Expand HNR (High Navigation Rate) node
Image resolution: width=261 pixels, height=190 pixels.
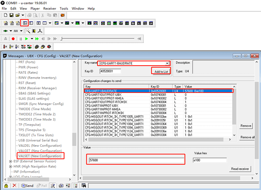pyautogui.click(x=10, y=166)
